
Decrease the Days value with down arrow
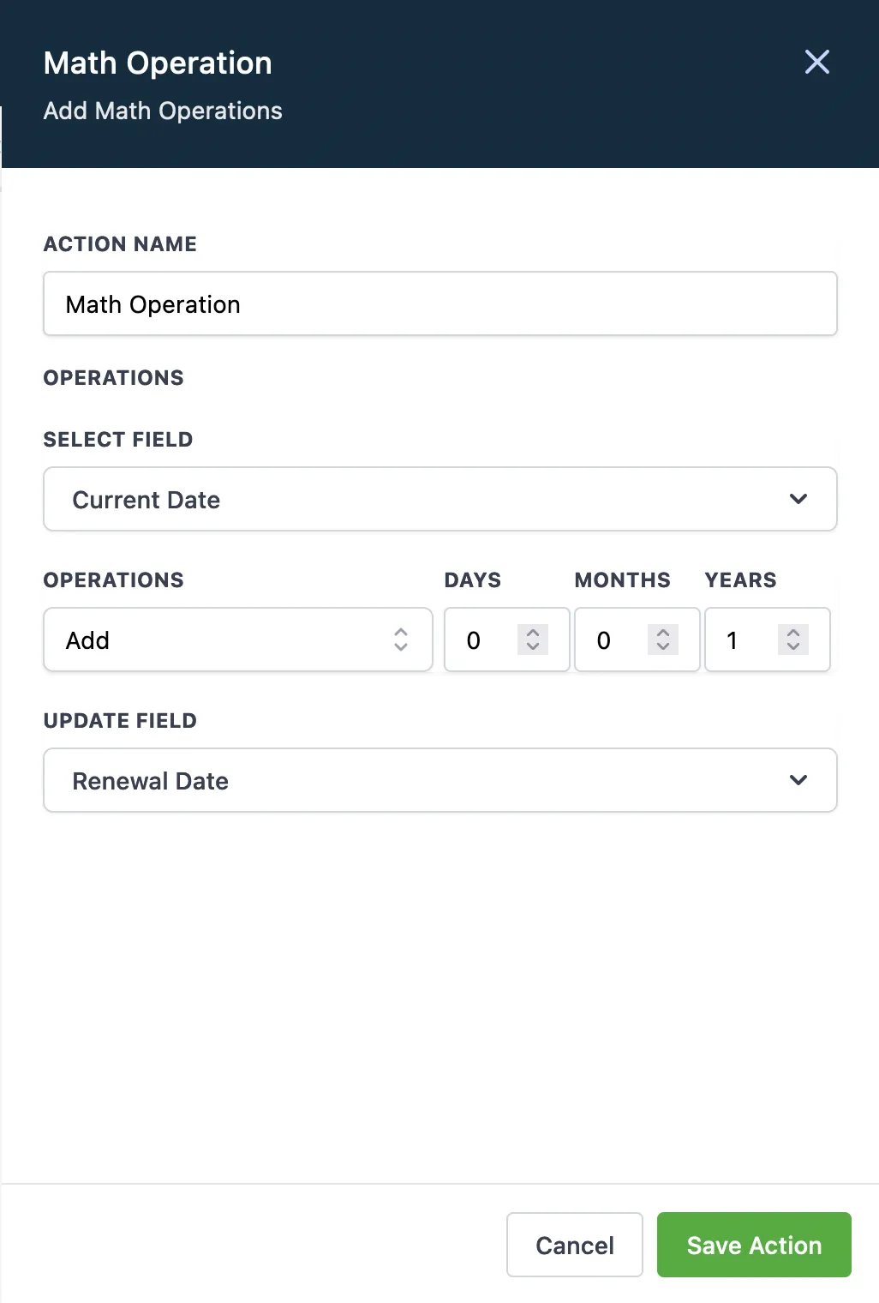533,647
